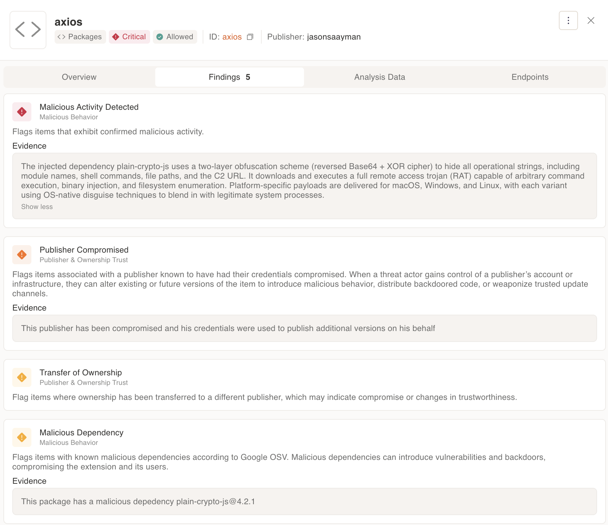Click the green check icon in Allowed badge
608x525 pixels.
pyautogui.click(x=160, y=37)
